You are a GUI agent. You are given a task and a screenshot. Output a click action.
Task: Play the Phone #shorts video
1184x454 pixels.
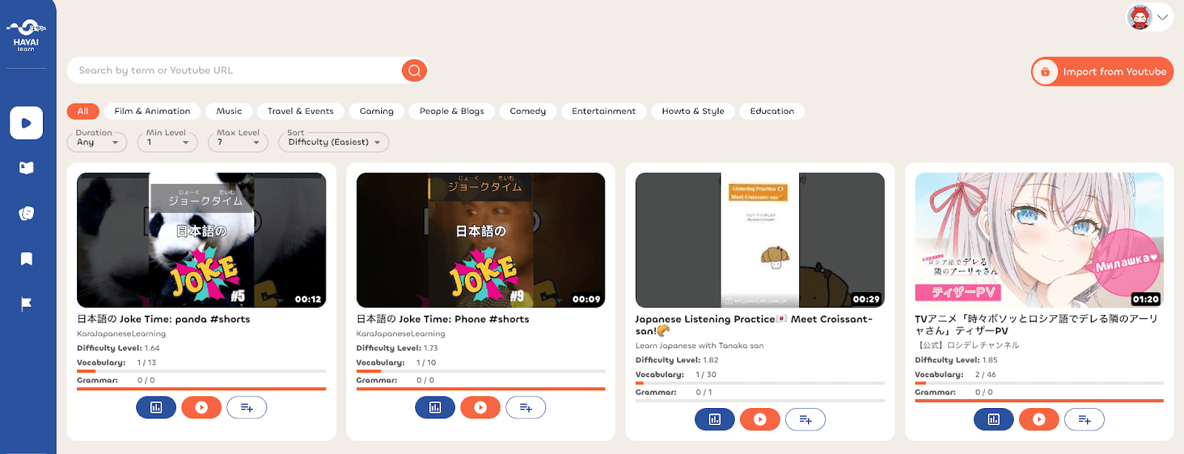point(480,407)
